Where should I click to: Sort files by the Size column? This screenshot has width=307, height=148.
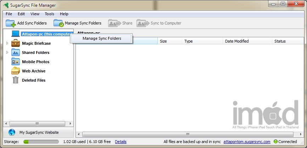point(163,41)
